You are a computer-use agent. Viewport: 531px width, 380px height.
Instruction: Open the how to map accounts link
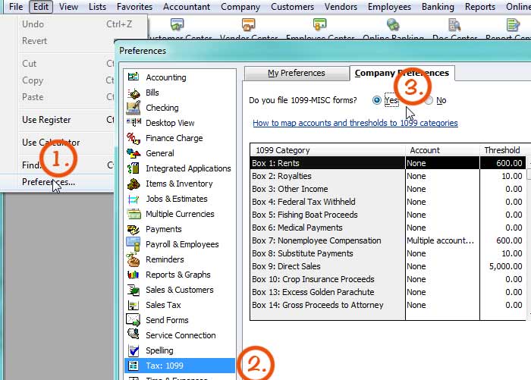pyautogui.click(x=355, y=123)
